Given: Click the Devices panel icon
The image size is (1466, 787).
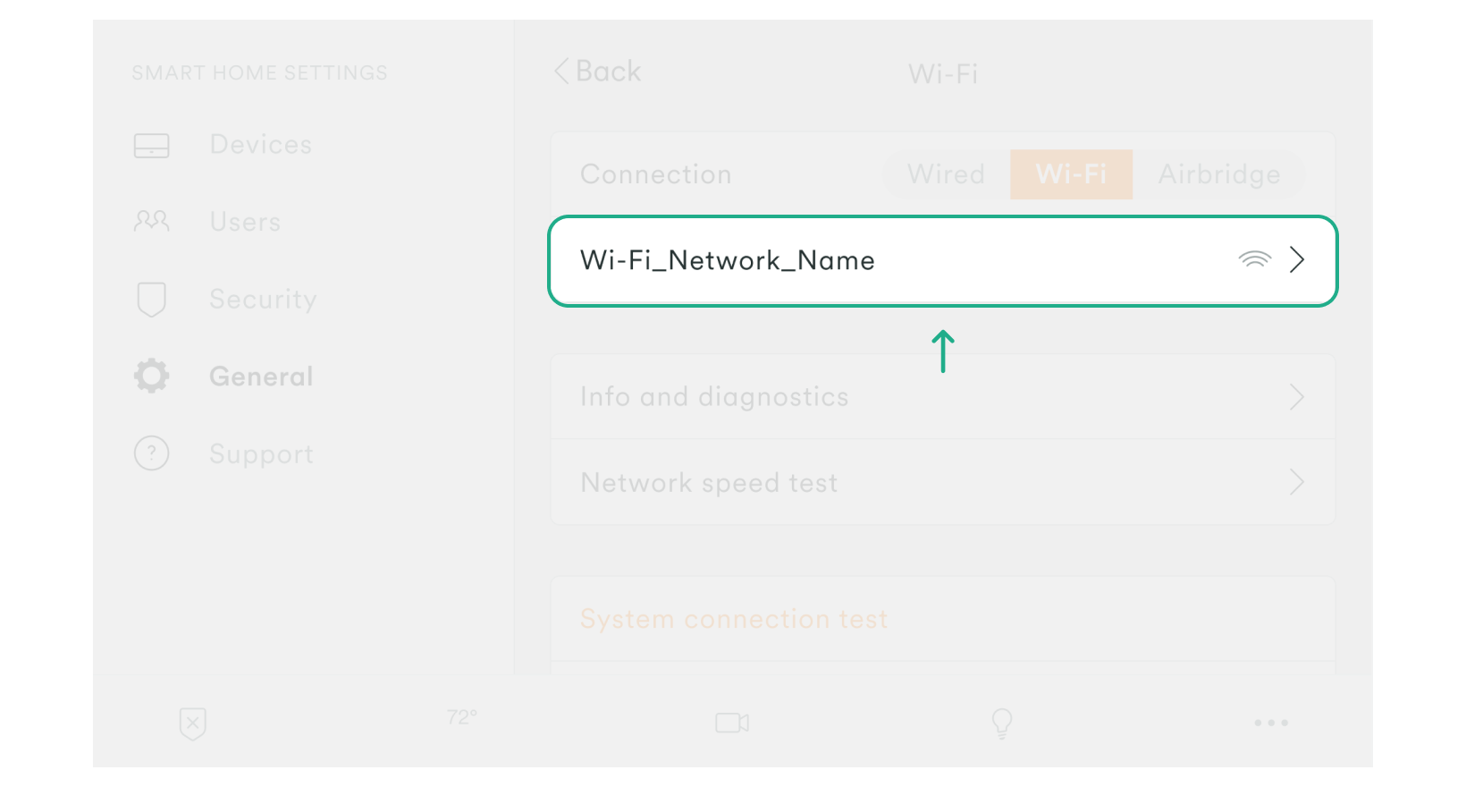Looking at the screenshot, I should coord(151,145).
